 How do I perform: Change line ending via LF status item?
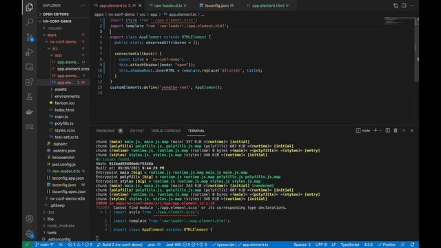tap(334, 245)
